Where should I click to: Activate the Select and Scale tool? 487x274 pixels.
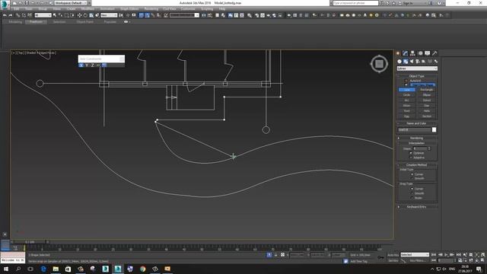(91, 15)
